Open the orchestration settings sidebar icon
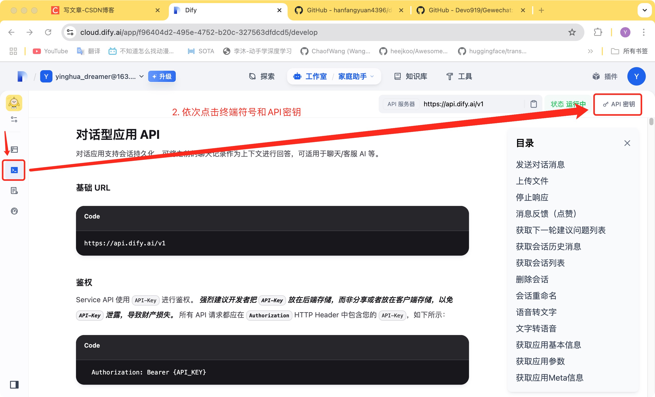 14,119
